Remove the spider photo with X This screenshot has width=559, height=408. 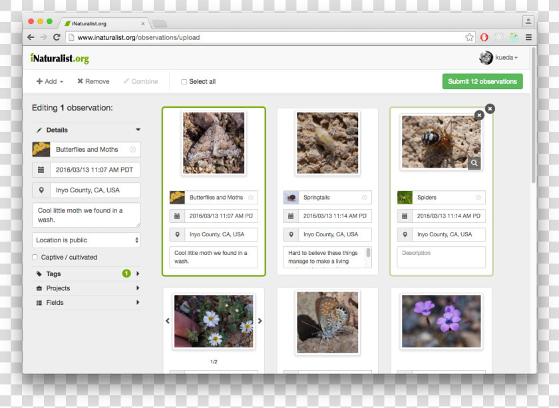pyautogui.click(x=479, y=115)
